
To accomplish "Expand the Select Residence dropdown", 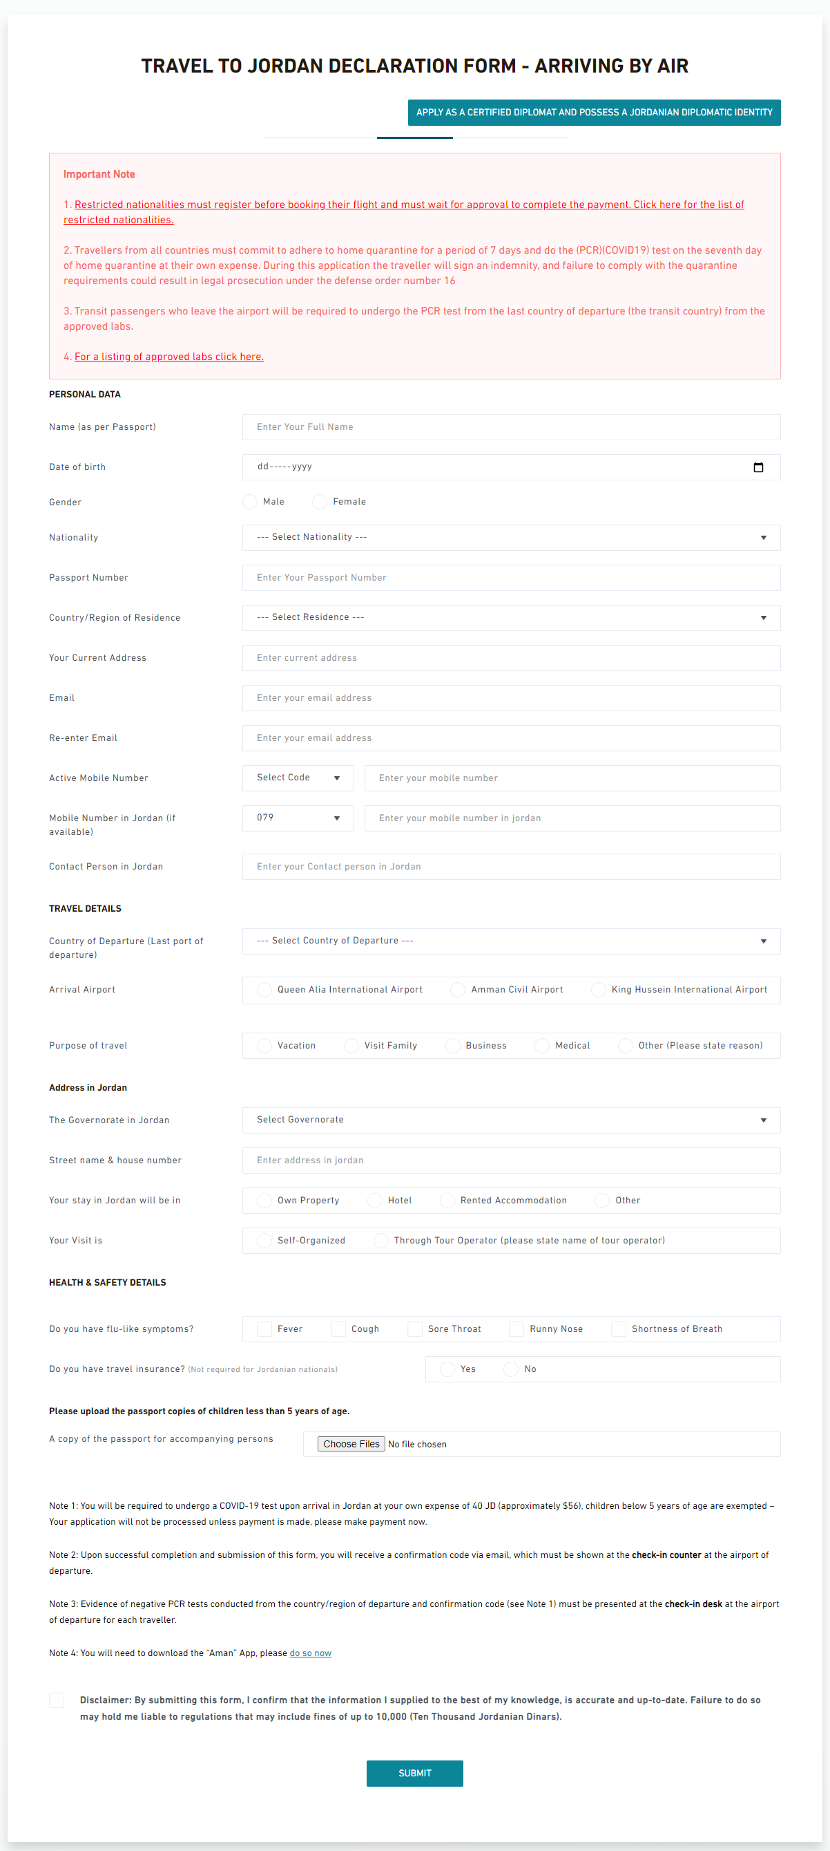I will point(511,618).
